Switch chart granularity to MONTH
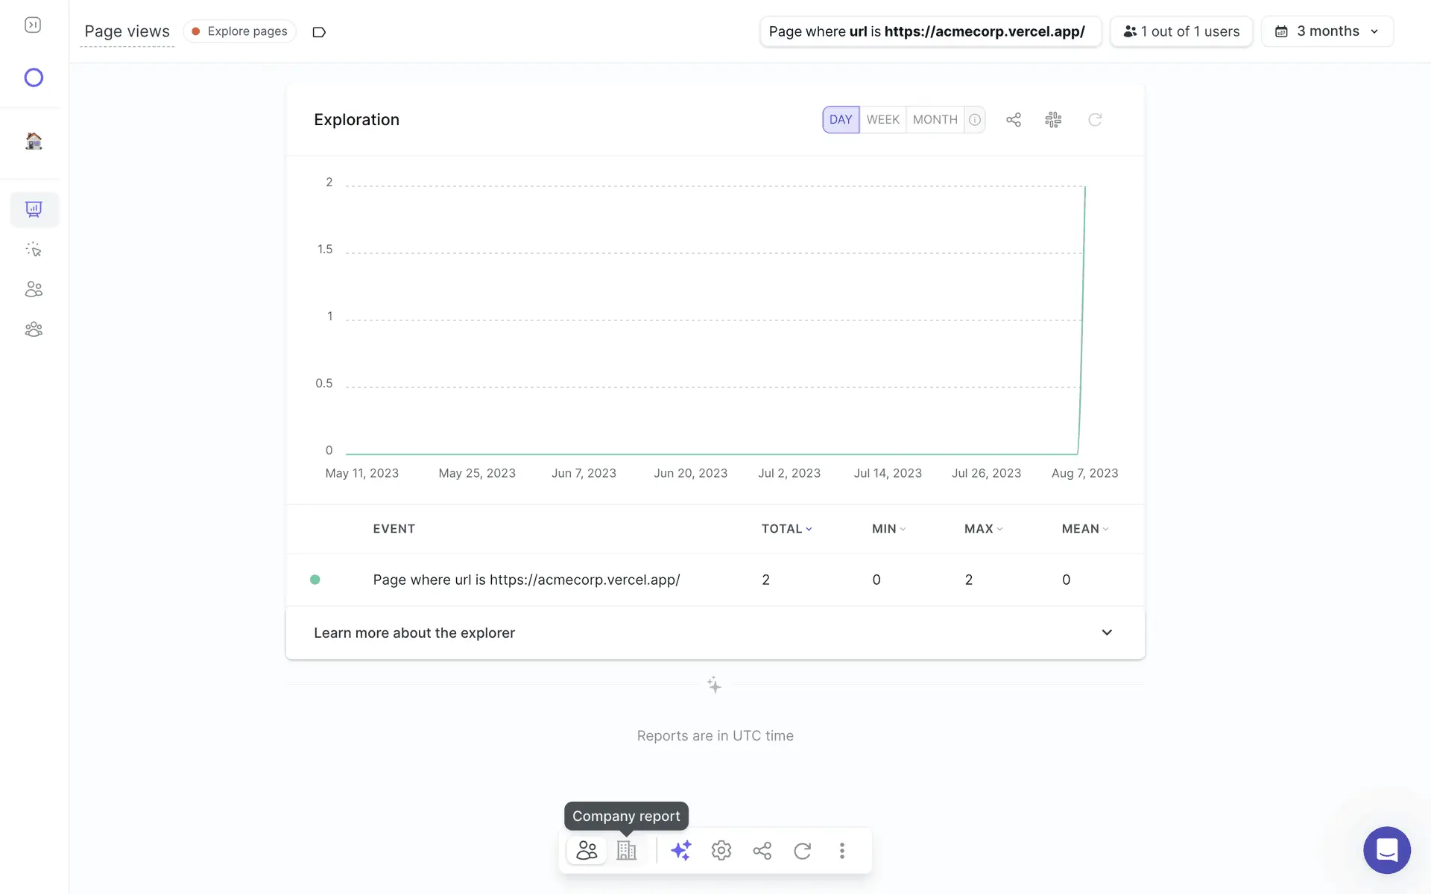The width and height of the screenshot is (1431, 894). pos(935,120)
